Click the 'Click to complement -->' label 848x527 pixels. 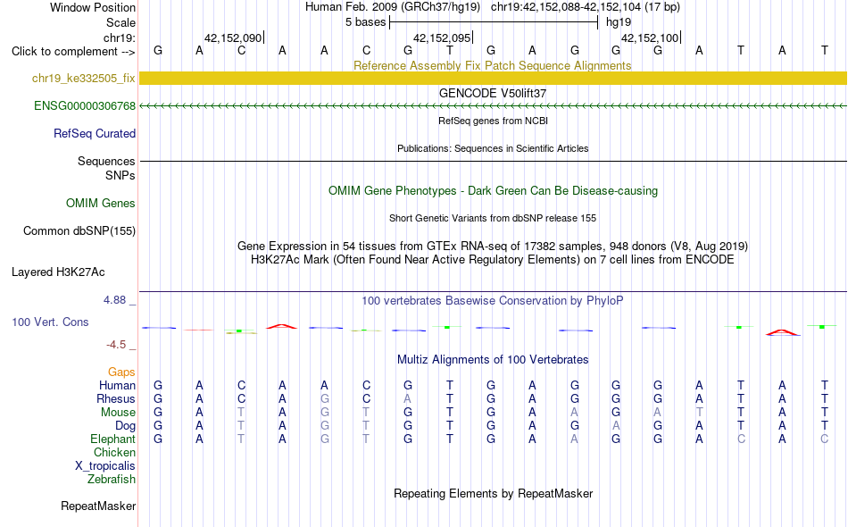(73, 52)
